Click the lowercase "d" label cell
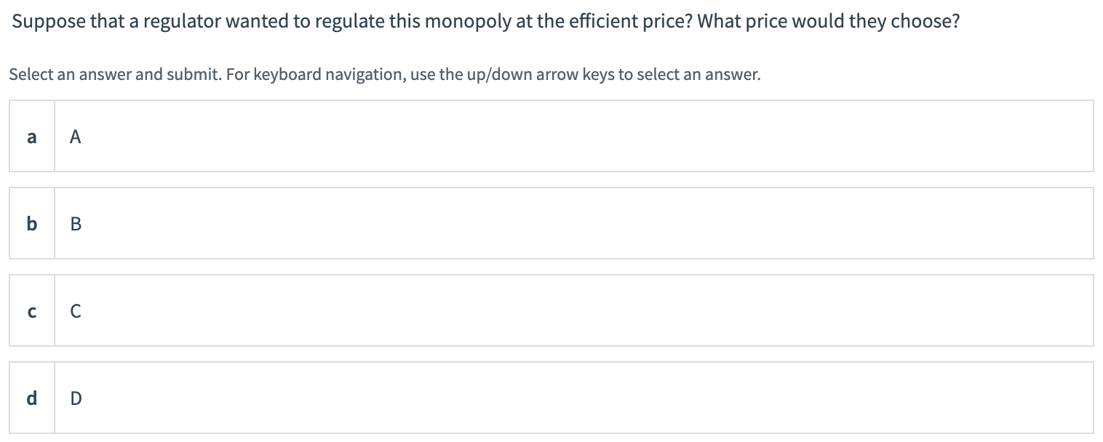Image resolution: width=1103 pixels, height=442 pixels. [31, 398]
